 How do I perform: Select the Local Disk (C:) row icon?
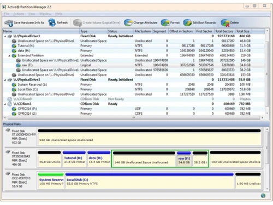click(14, 90)
